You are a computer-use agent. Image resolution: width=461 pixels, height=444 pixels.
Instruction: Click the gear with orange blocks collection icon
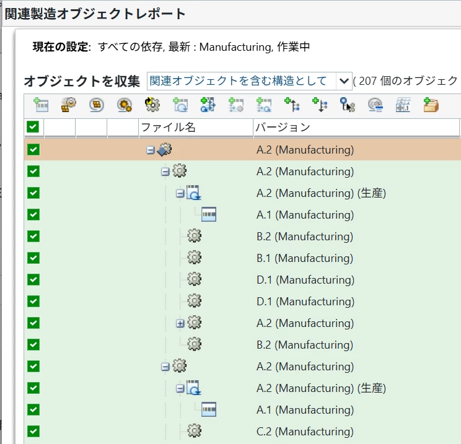[x=69, y=105]
